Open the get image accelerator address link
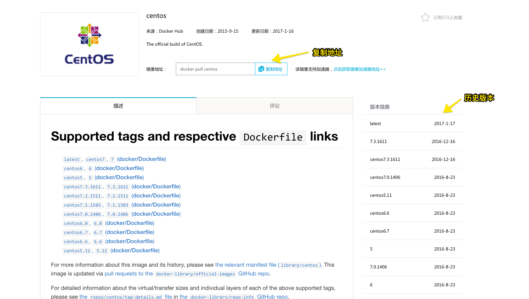Viewport: 529px width, 299px height. pyautogui.click(x=359, y=69)
